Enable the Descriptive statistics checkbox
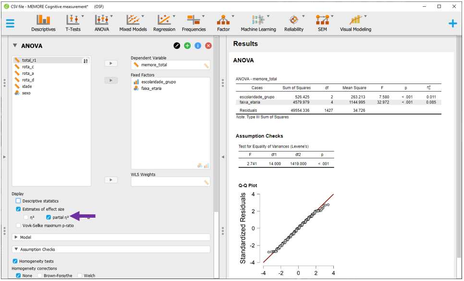 (19, 201)
